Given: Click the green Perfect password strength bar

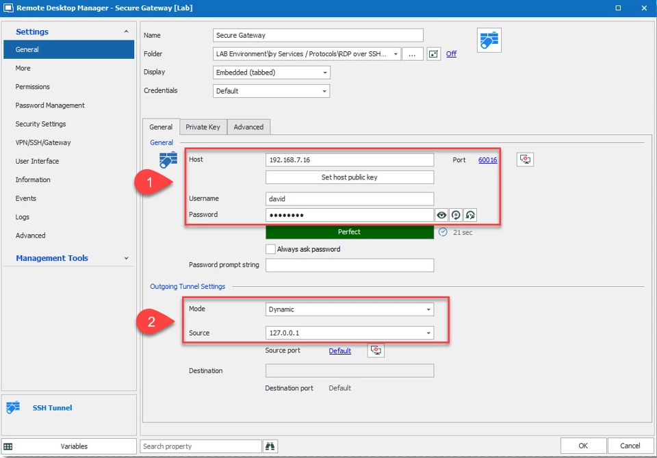Looking at the screenshot, I should coord(349,232).
